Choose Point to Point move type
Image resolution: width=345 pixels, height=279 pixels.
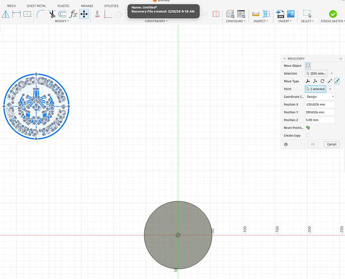[329, 81]
